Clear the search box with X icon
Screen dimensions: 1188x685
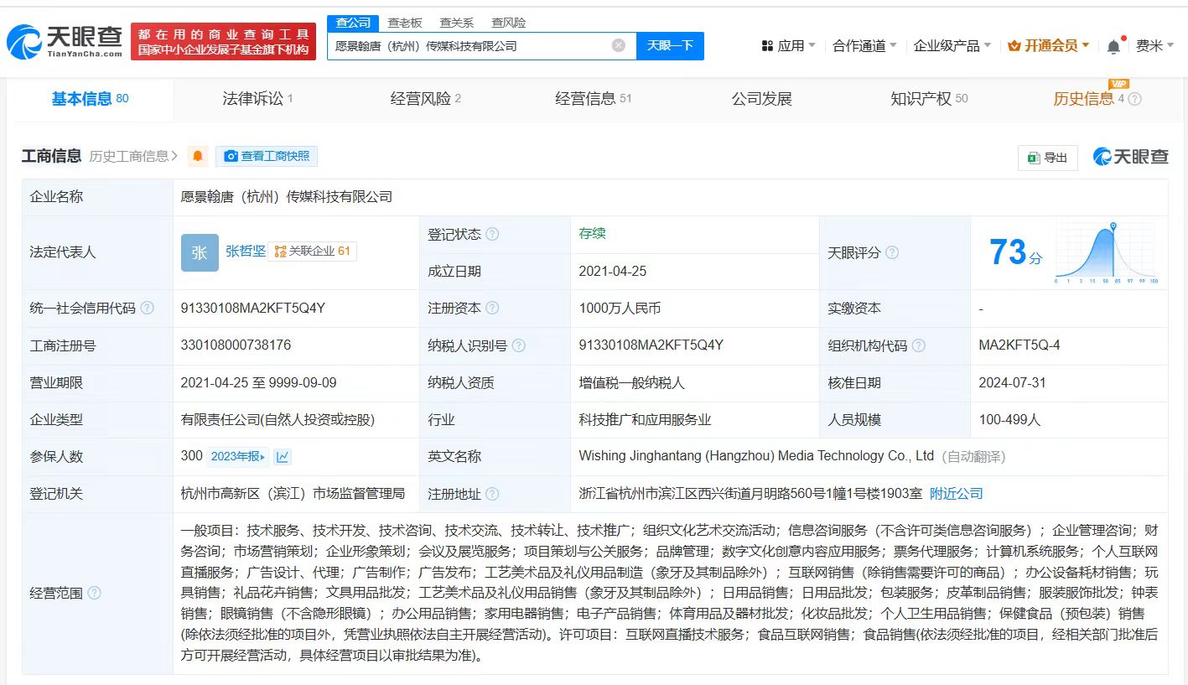619,45
